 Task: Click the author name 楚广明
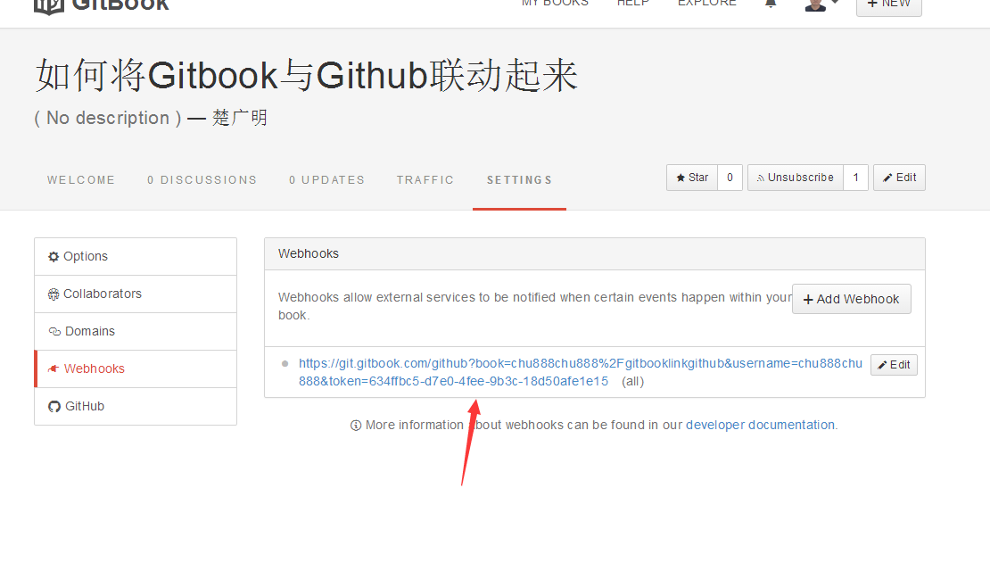click(x=240, y=118)
